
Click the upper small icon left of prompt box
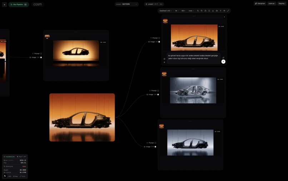164,59
